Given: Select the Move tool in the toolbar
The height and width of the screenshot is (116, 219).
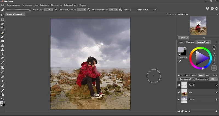Looking at the screenshot, I should tap(2, 15).
